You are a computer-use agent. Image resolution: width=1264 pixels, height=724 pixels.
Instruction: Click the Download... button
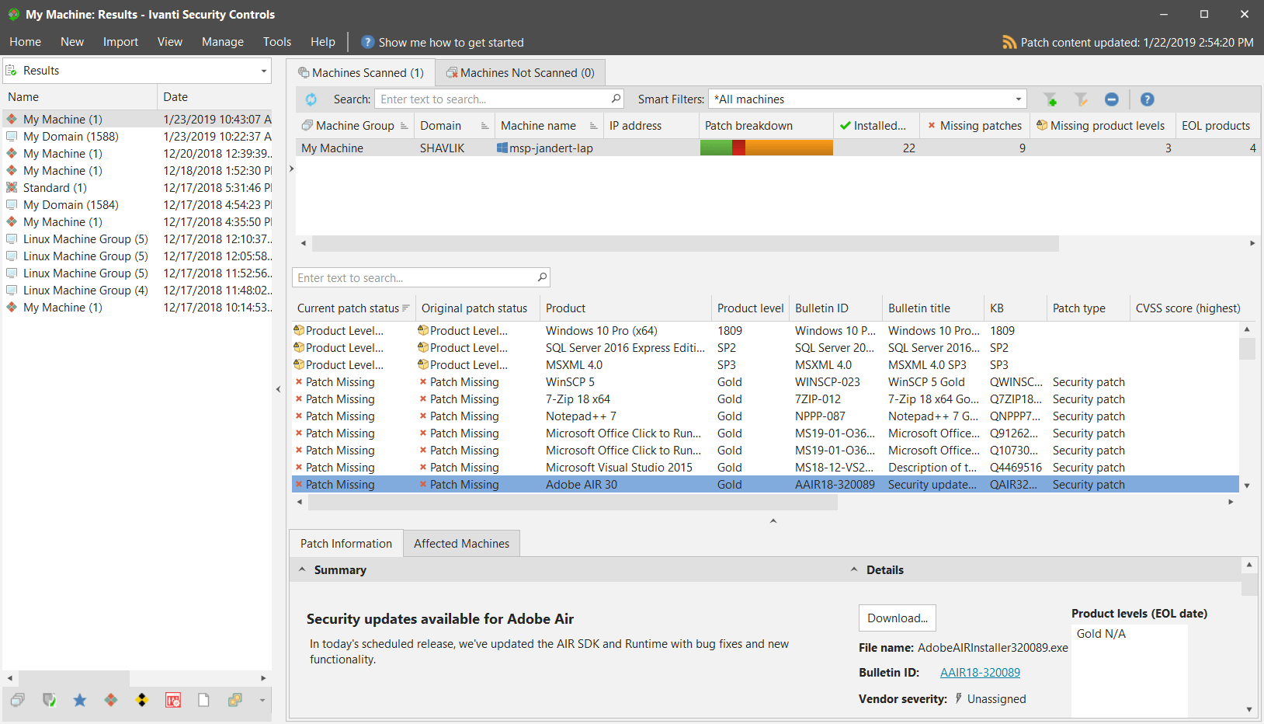point(898,618)
